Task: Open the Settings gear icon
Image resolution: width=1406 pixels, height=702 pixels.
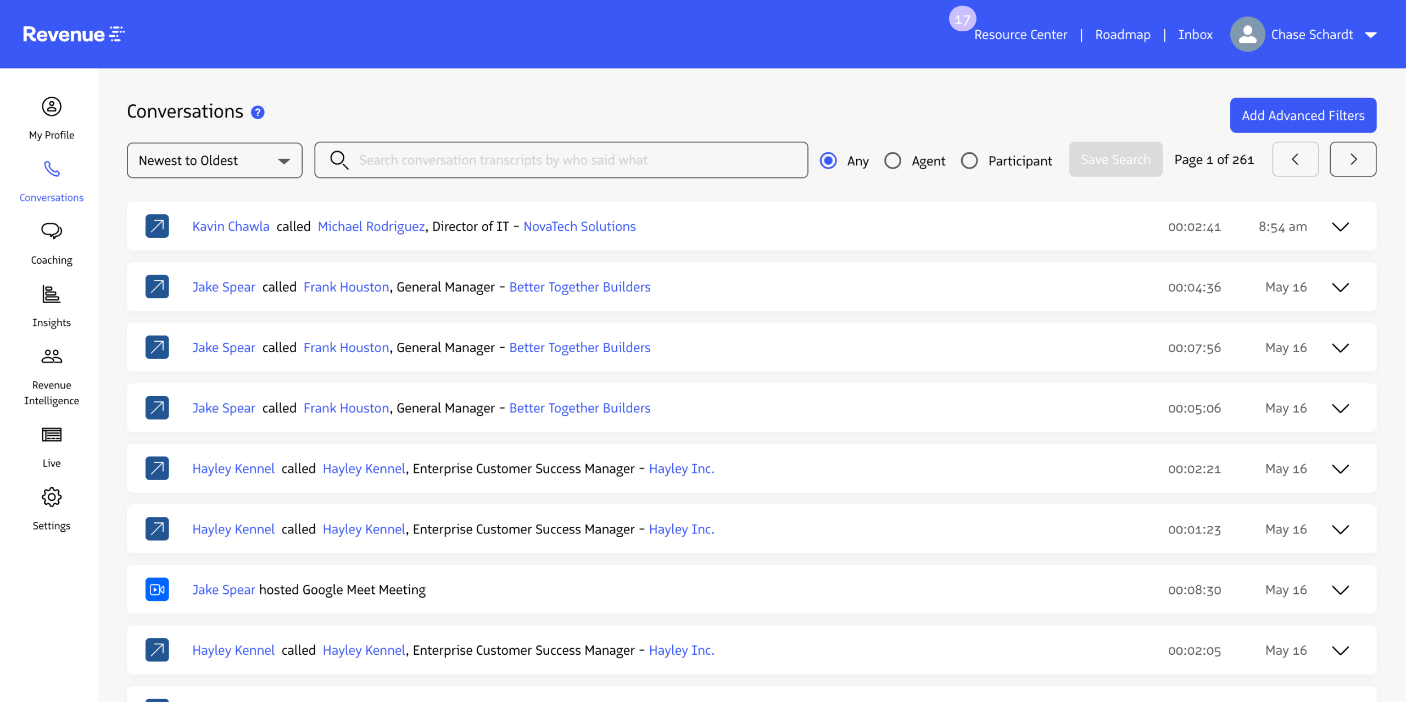Action: click(52, 497)
